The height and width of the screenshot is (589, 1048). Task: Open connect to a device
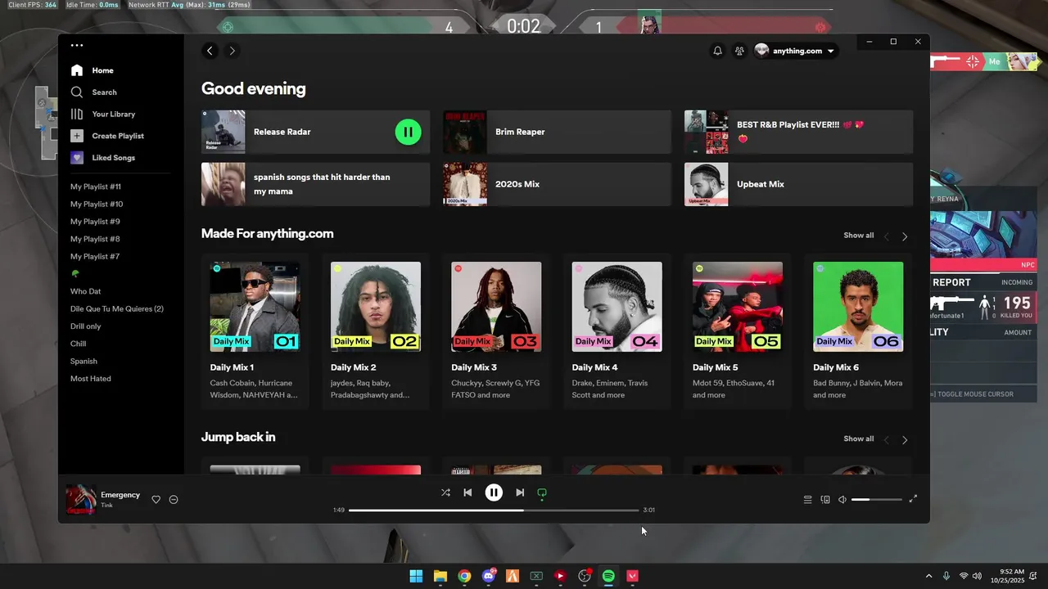(825, 499)
